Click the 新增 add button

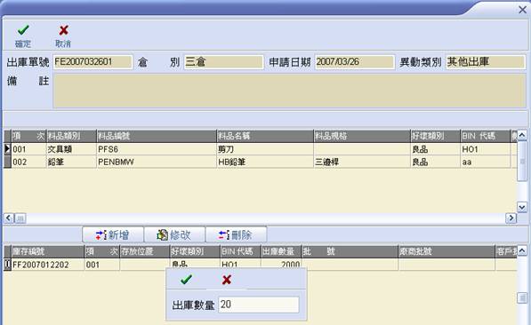[x=113, y=234]
